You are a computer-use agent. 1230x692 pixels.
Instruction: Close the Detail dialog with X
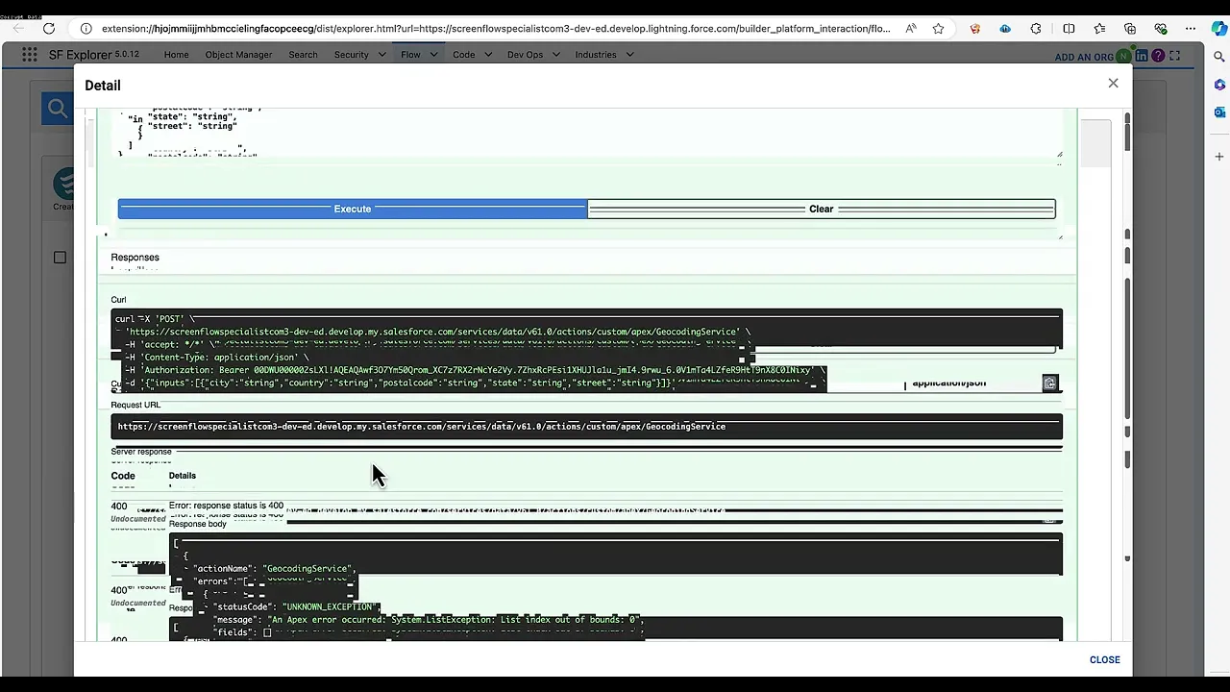point(1113,84)
